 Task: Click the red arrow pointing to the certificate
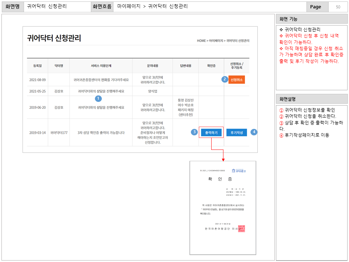223,158
